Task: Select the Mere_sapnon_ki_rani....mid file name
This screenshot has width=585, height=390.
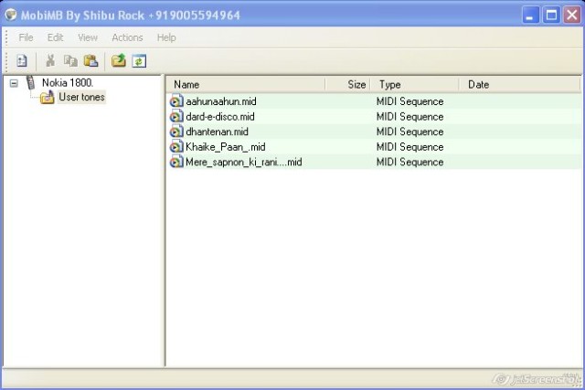Action: (x=244, y=163)
